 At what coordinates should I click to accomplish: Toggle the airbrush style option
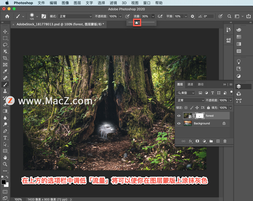click(x=160, y=16)
